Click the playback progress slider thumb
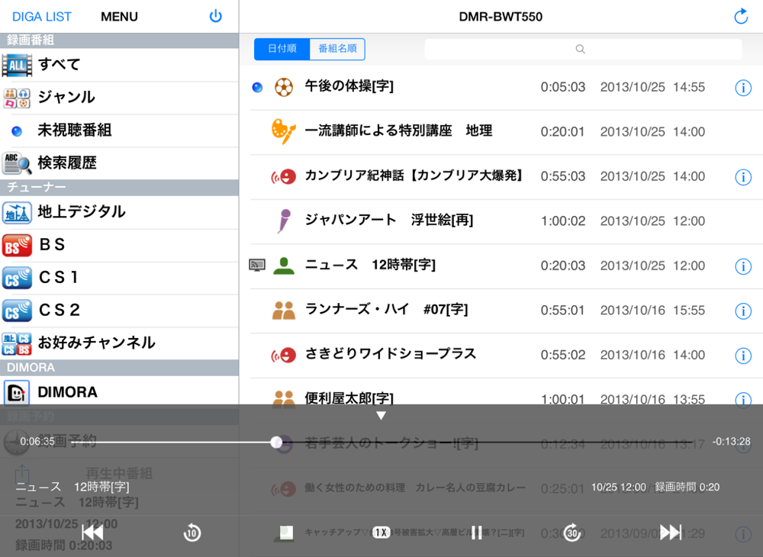This screenshot has height=557, width=763. pos(276,442)
